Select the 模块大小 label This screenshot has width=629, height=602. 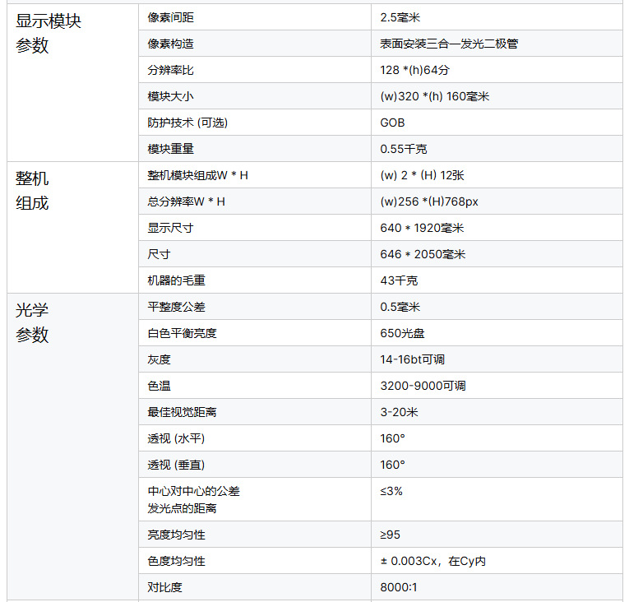170,96
